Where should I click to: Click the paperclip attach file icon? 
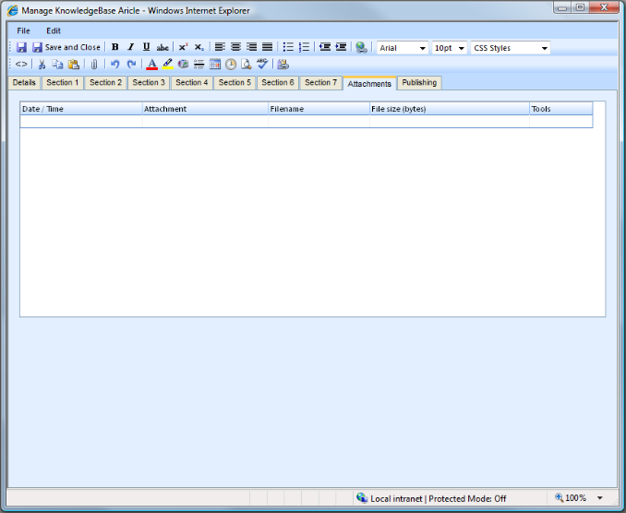(94, 64)
